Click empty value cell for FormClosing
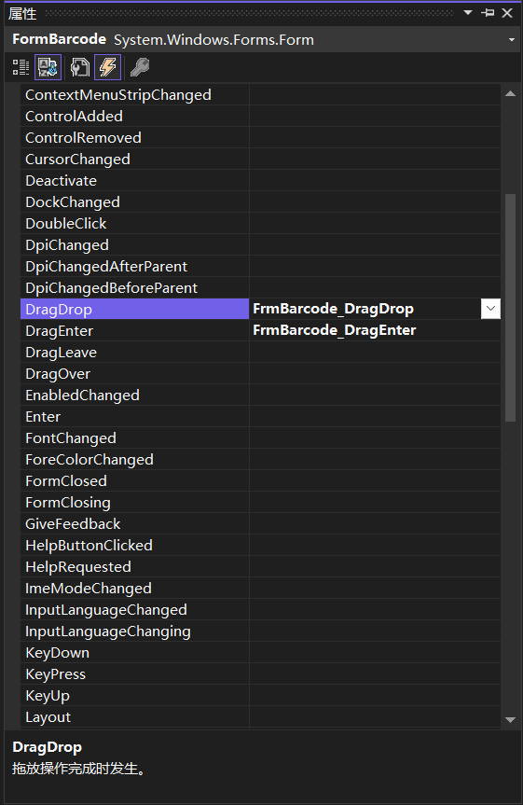The image size is (523, 805). [x=375, y=502]
